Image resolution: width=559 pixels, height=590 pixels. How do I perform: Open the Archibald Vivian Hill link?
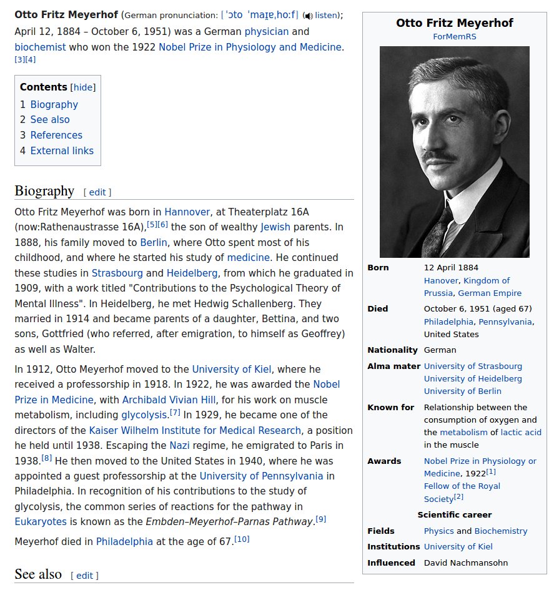[169, 400]
